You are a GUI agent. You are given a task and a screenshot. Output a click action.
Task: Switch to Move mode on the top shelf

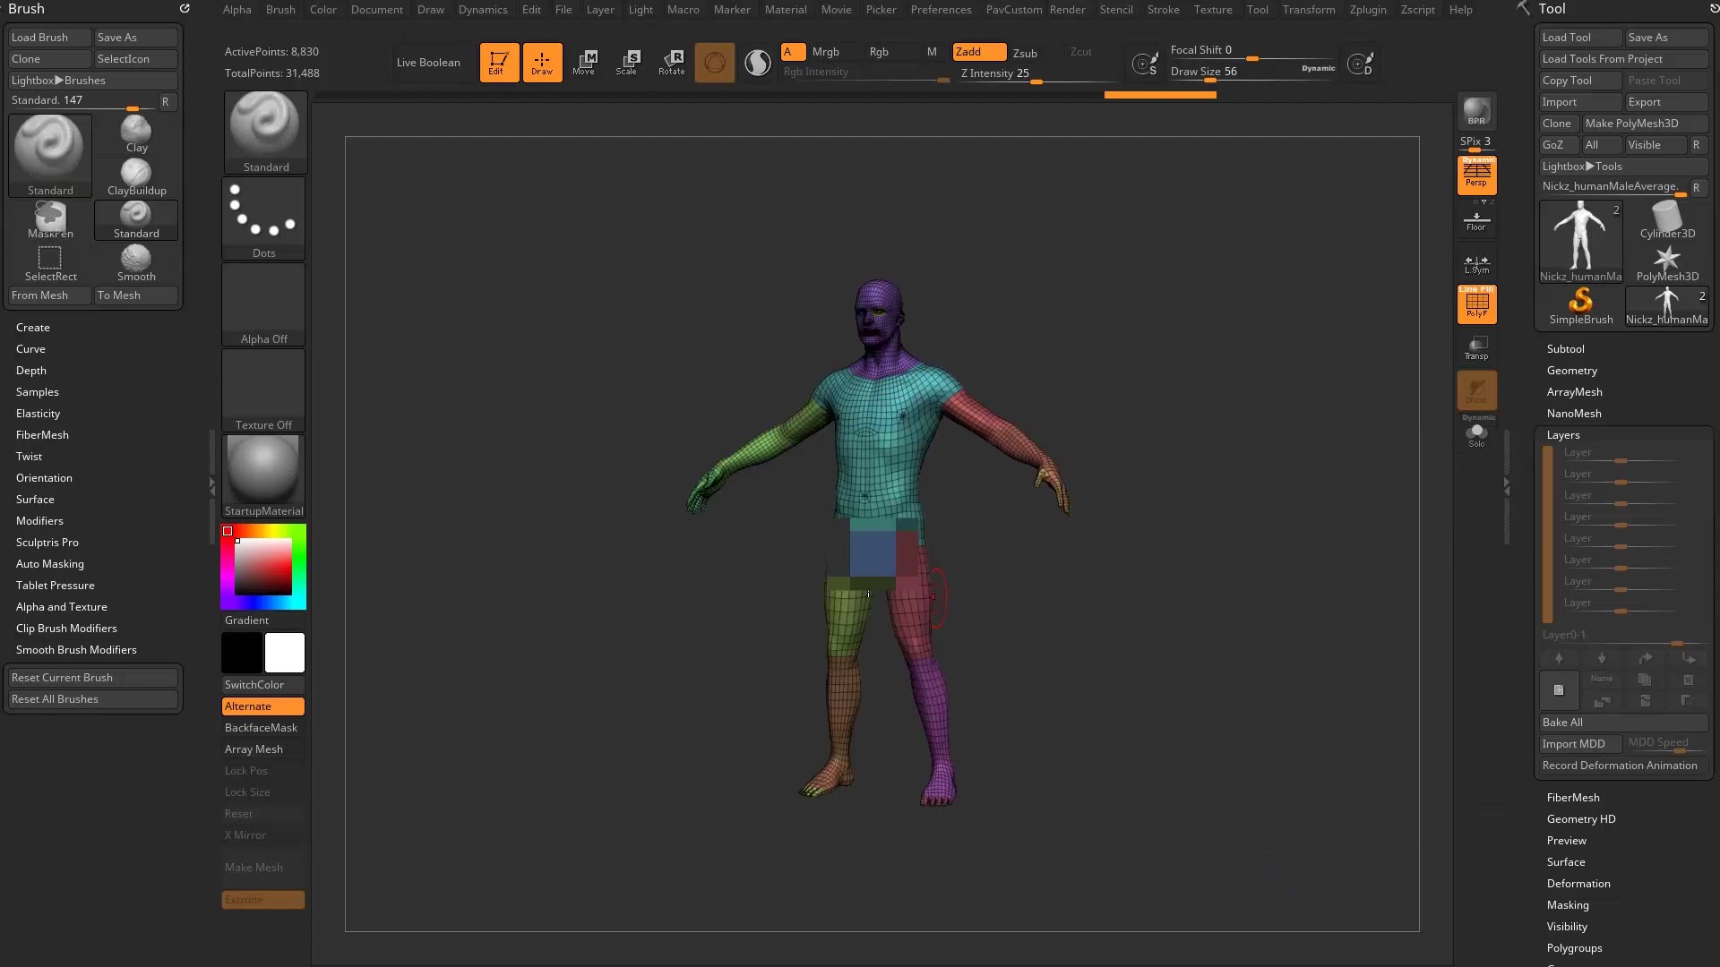point(585,62)
